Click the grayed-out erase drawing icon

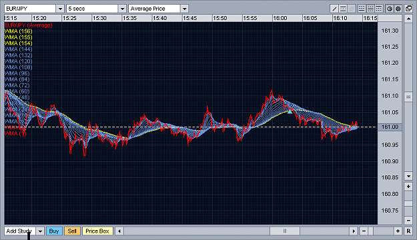click(352, 9)
